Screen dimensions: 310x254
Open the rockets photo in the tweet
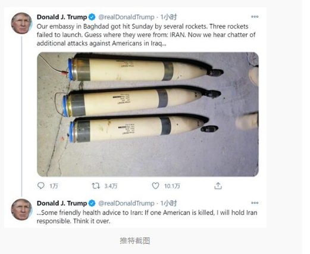148,114
